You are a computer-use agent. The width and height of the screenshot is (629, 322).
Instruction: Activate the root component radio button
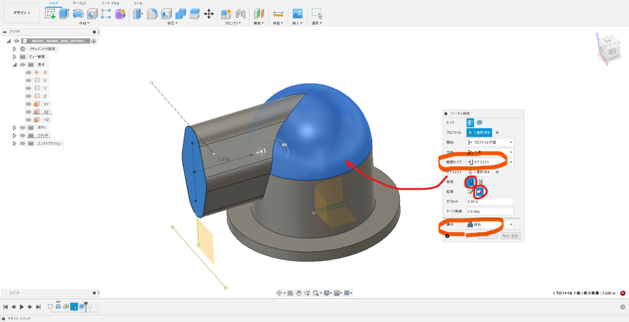coord(94,41)
